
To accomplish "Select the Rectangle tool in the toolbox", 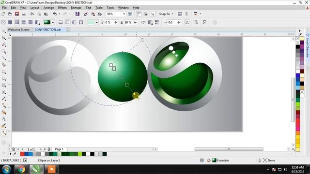I will click(x=4, y=72).
